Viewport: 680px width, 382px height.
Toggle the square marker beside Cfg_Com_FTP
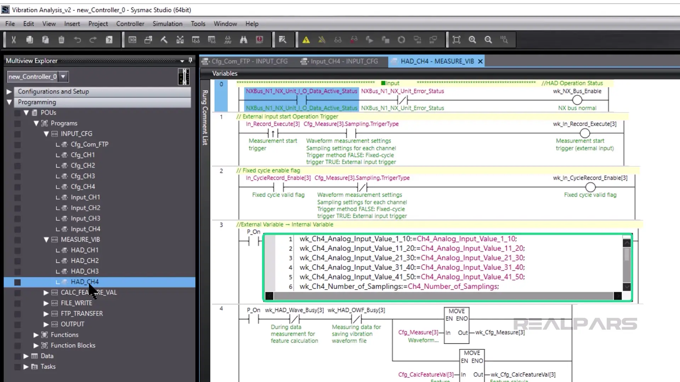(17, 145)
